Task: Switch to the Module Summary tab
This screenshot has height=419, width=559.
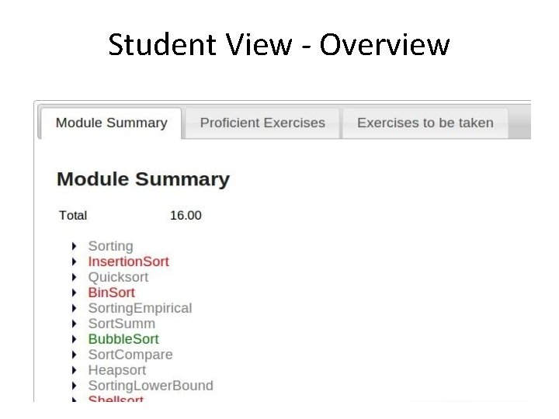Action: point(111,123)
